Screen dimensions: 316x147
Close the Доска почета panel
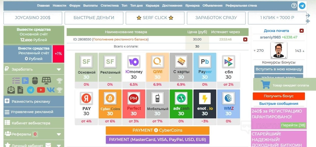[x=302, y=31]
